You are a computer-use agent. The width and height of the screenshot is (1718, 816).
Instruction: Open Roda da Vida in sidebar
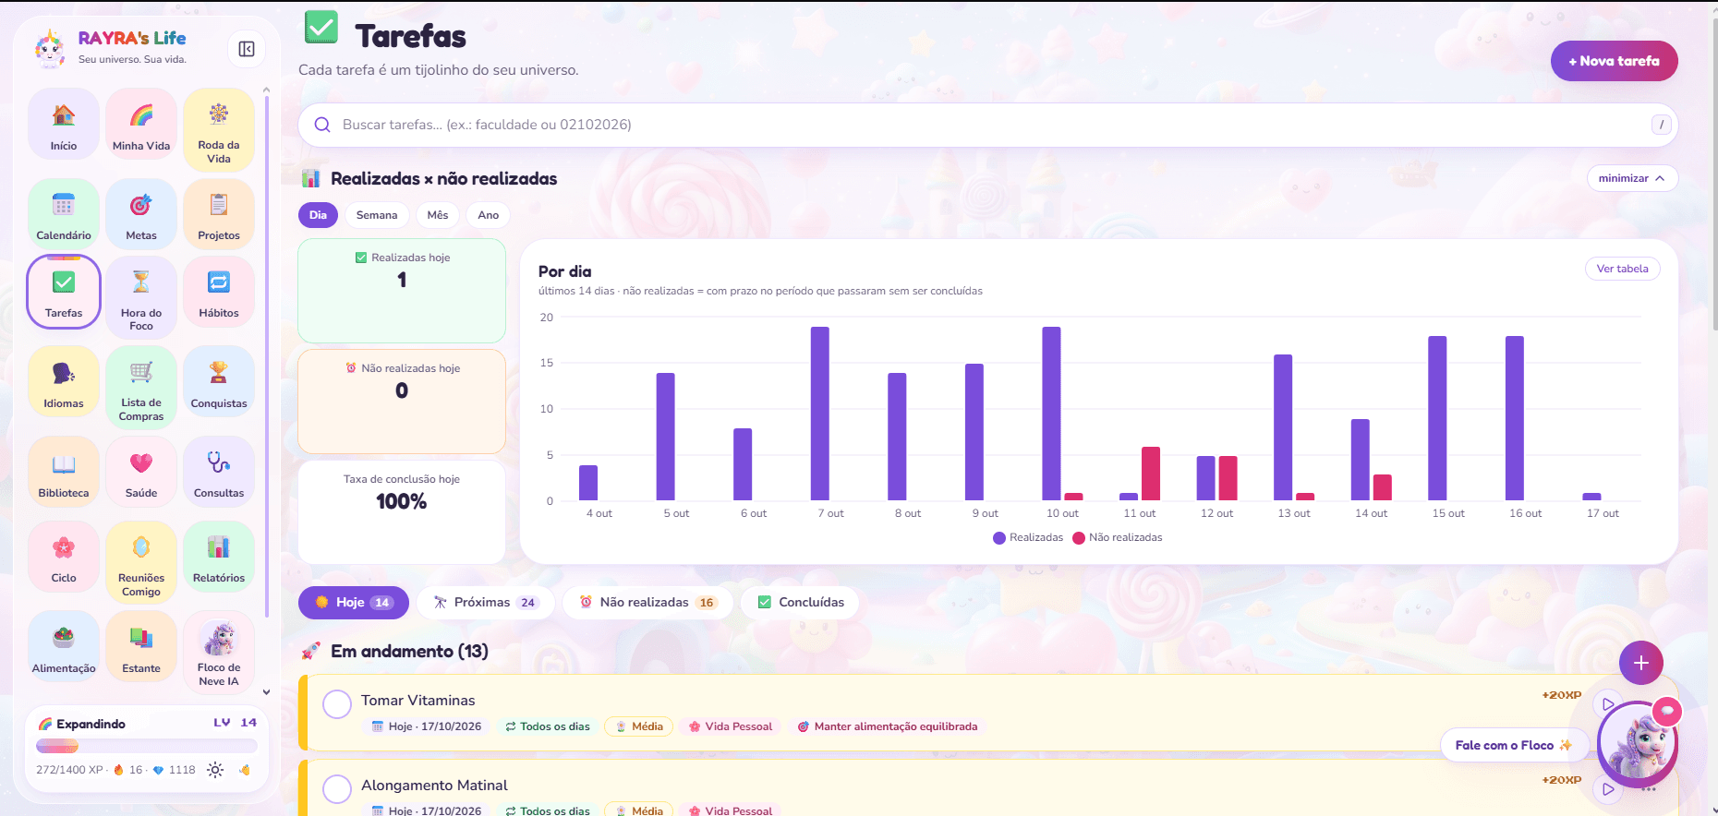click(x=219, y=130)
